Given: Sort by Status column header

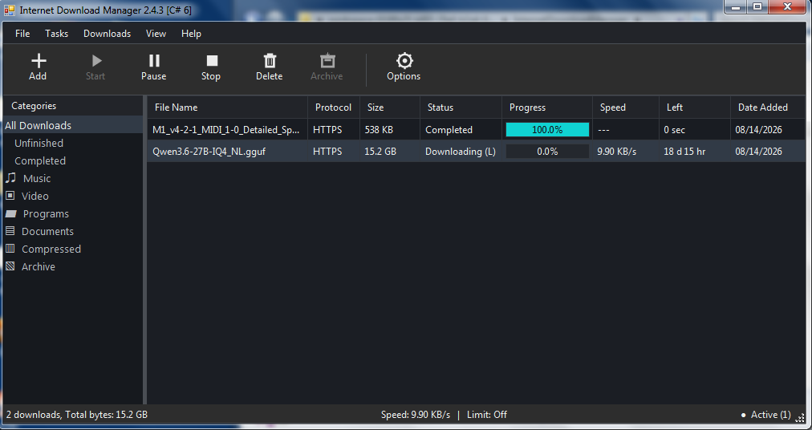Looking at the screenshot, I should [x=461, y=107].
